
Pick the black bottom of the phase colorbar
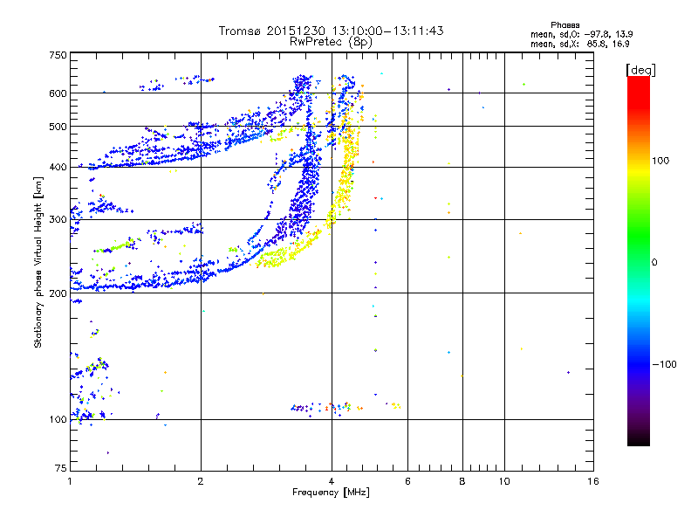(x=639, y=441)
